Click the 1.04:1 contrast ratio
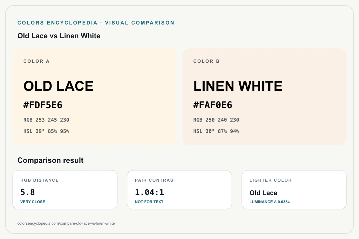This screenshot has width=359, height=239. tap(150, 192)
